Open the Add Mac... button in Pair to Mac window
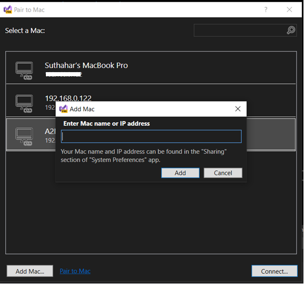The width and height of the screenshot is (308, 284). tap(30, 271)
